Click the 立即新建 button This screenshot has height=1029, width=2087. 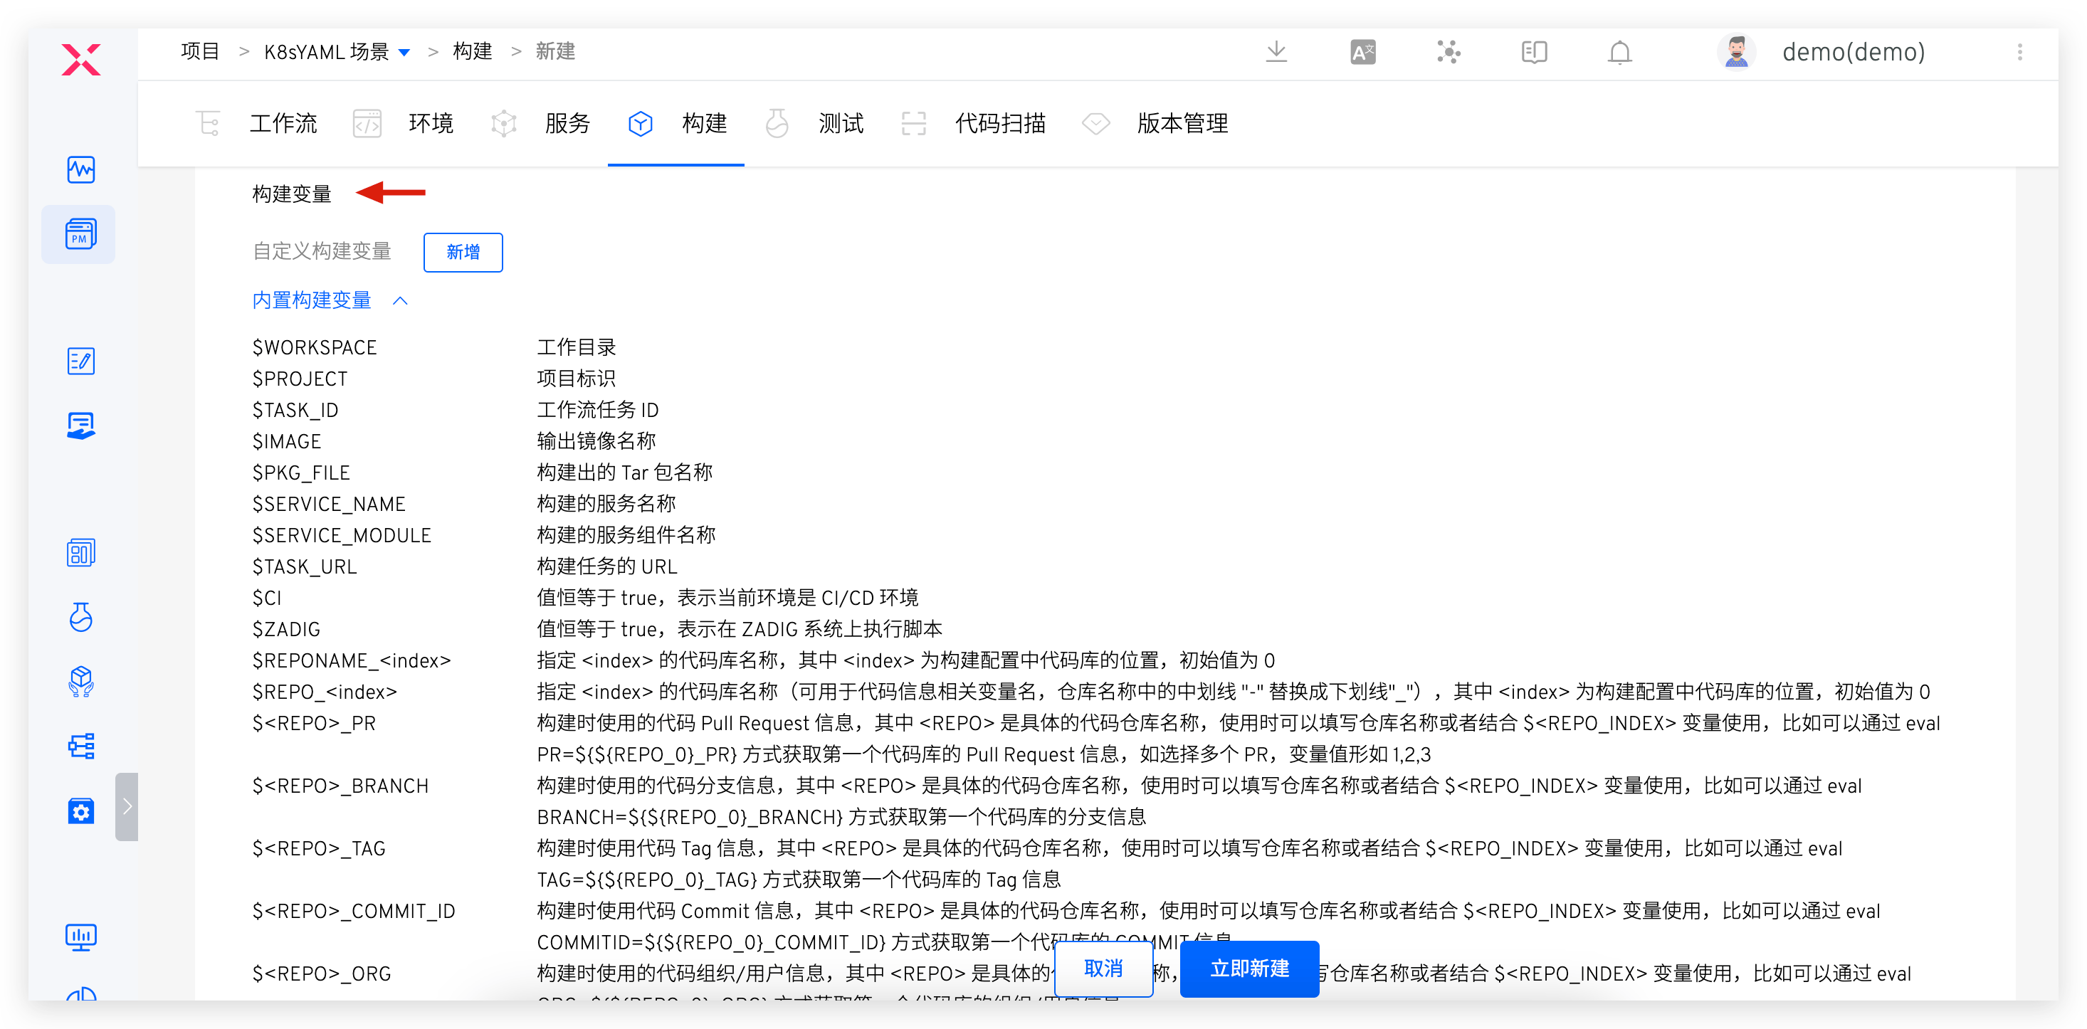(1249, 969)
